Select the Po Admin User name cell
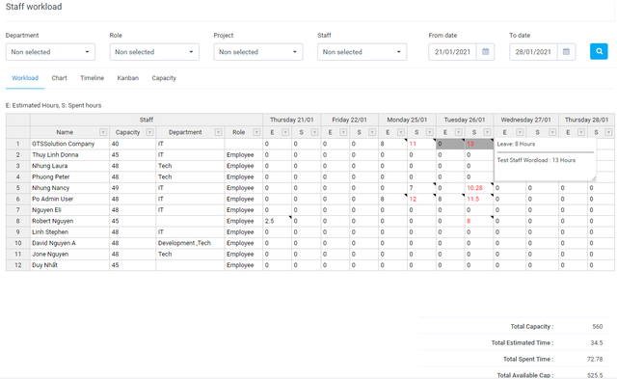Viewport: 617px width, 379px height. 69,199
